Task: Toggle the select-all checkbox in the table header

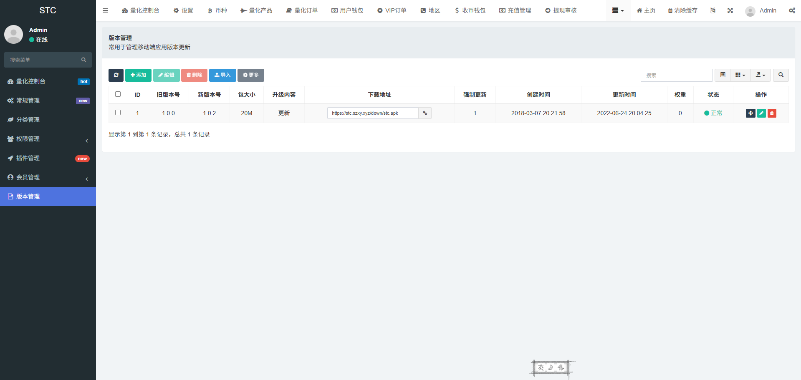Action: click(118, 94)
